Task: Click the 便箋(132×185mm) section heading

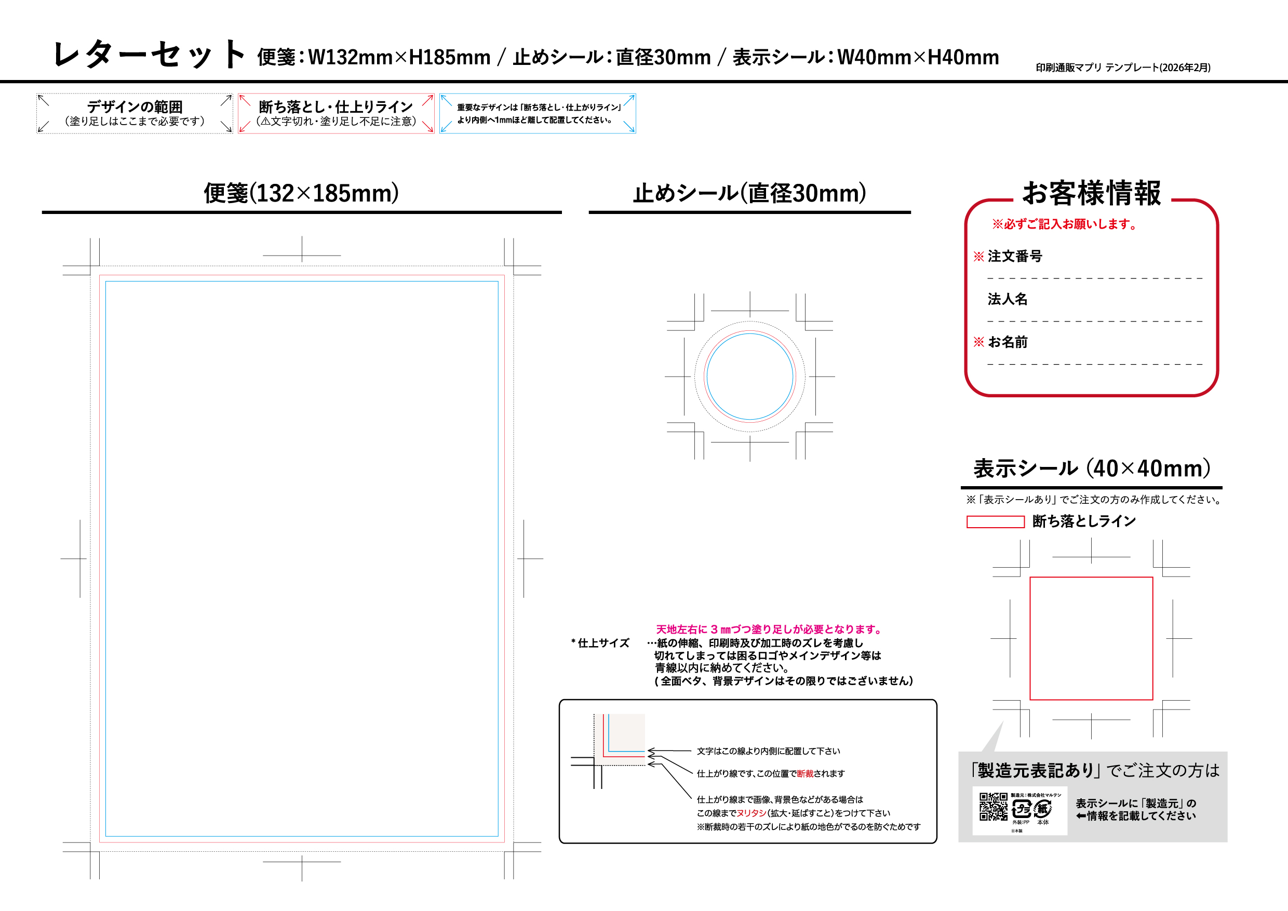Action: [x=301, y=193]
